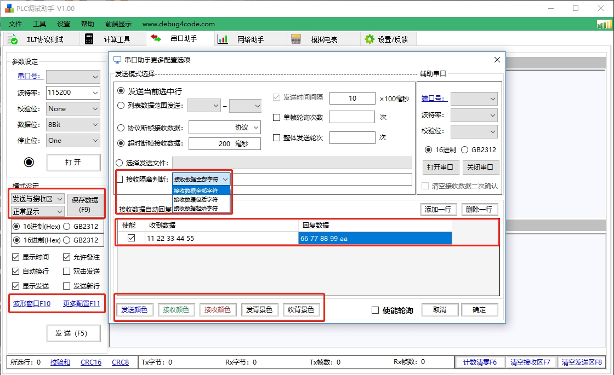
Task: Click the signal bars icon in the title bar
Action: 603,24
